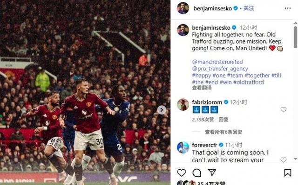Open fabriziorom's avatar

coord(183,105)
